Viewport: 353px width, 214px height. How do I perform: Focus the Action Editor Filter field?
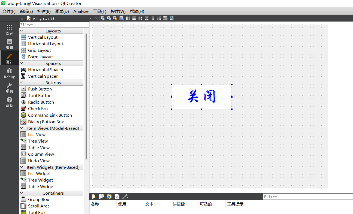tap(308, 197)
